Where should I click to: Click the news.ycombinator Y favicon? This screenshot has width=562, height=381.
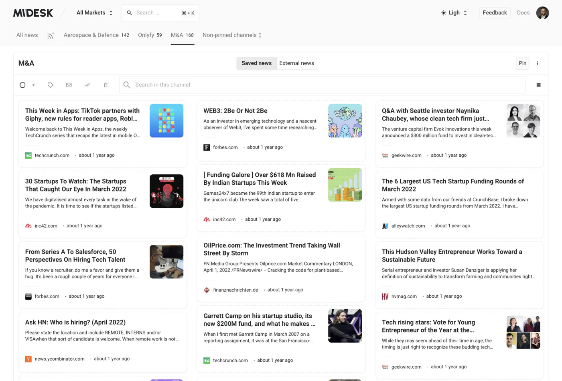click(x=28, y=359)
